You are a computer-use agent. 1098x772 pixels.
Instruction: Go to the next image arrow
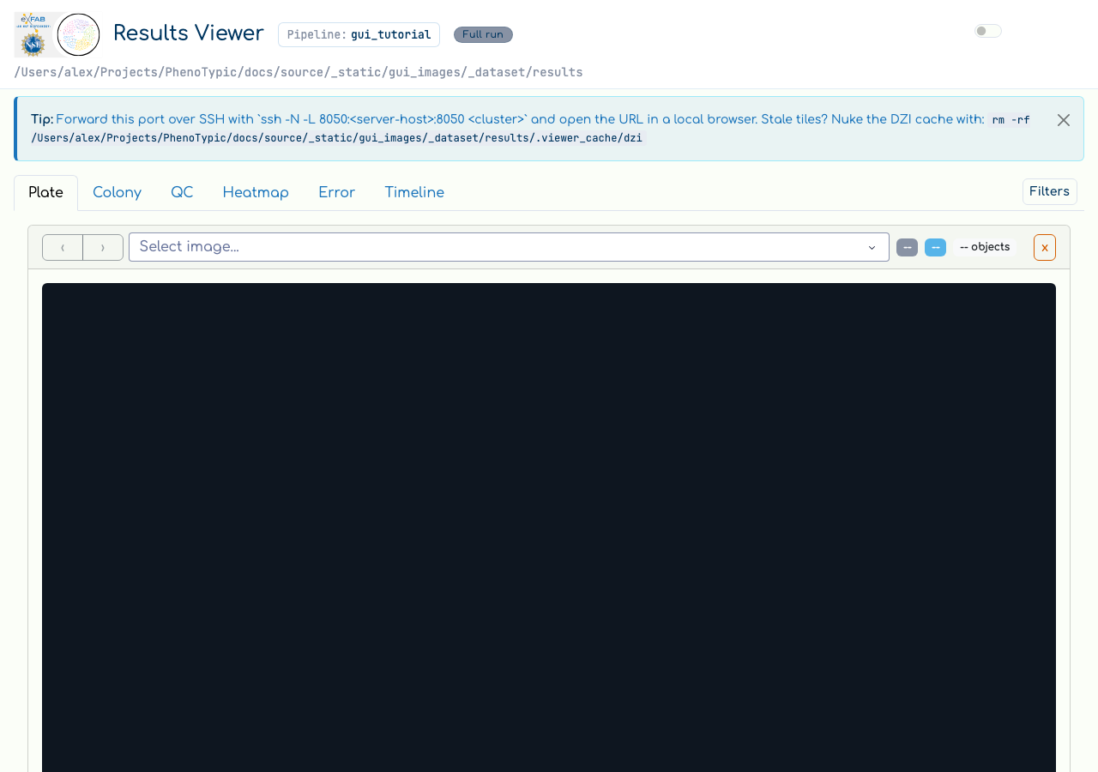[103, 247]
